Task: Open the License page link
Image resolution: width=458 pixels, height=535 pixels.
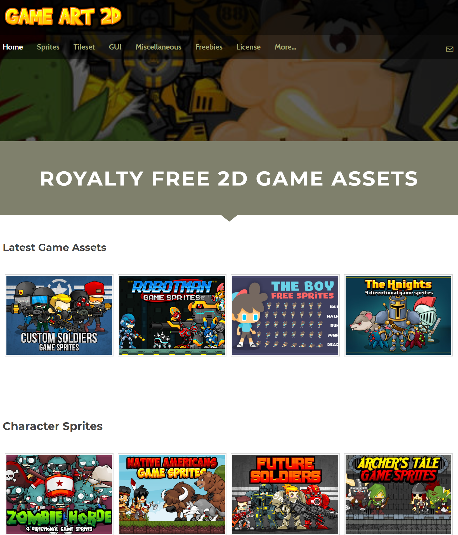Action: click(x=249, y=47)
